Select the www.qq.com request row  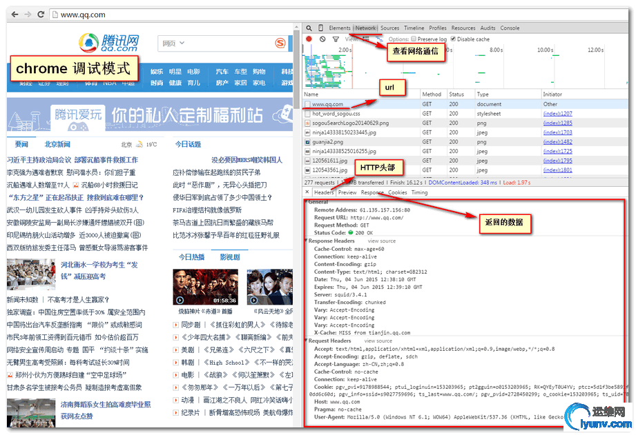pyautogui.click(x=465, y=104)
